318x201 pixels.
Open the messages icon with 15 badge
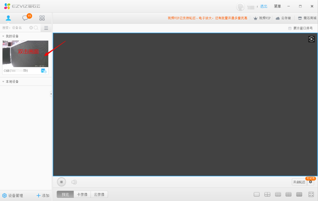click(26, 18)
